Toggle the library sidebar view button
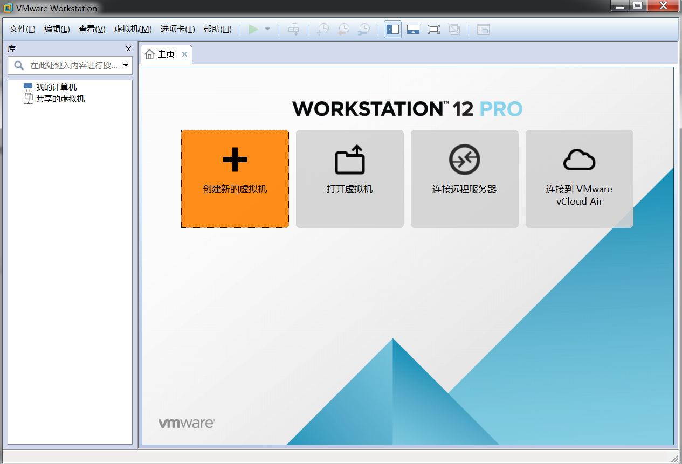The height and width of the screenshot is (464, 682). (x=392, y=29)
